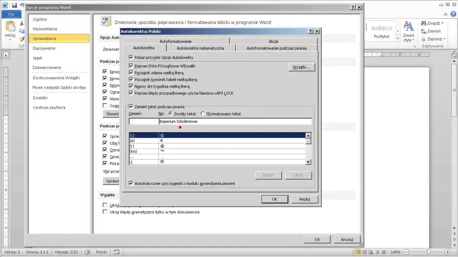Click the Wyjątki... button

(x=301, y=67)
